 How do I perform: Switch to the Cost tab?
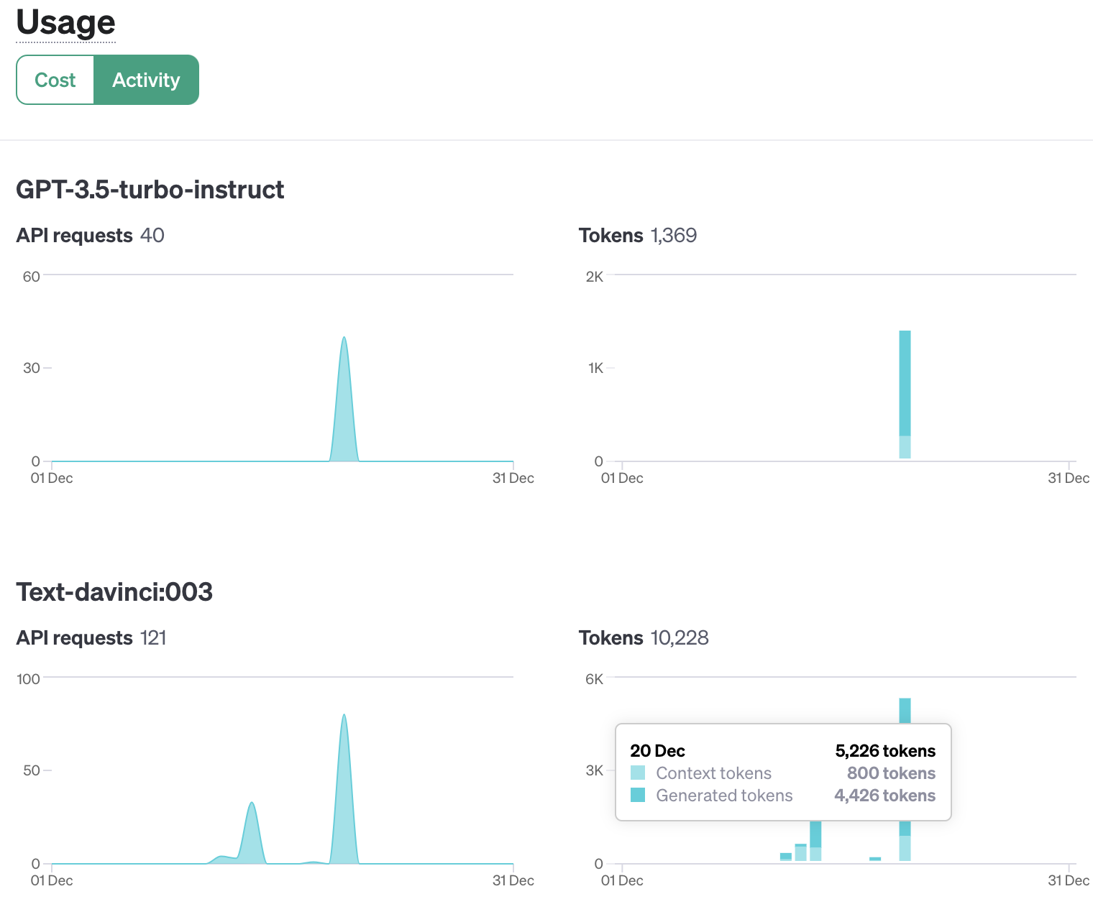tap(55, 80)
